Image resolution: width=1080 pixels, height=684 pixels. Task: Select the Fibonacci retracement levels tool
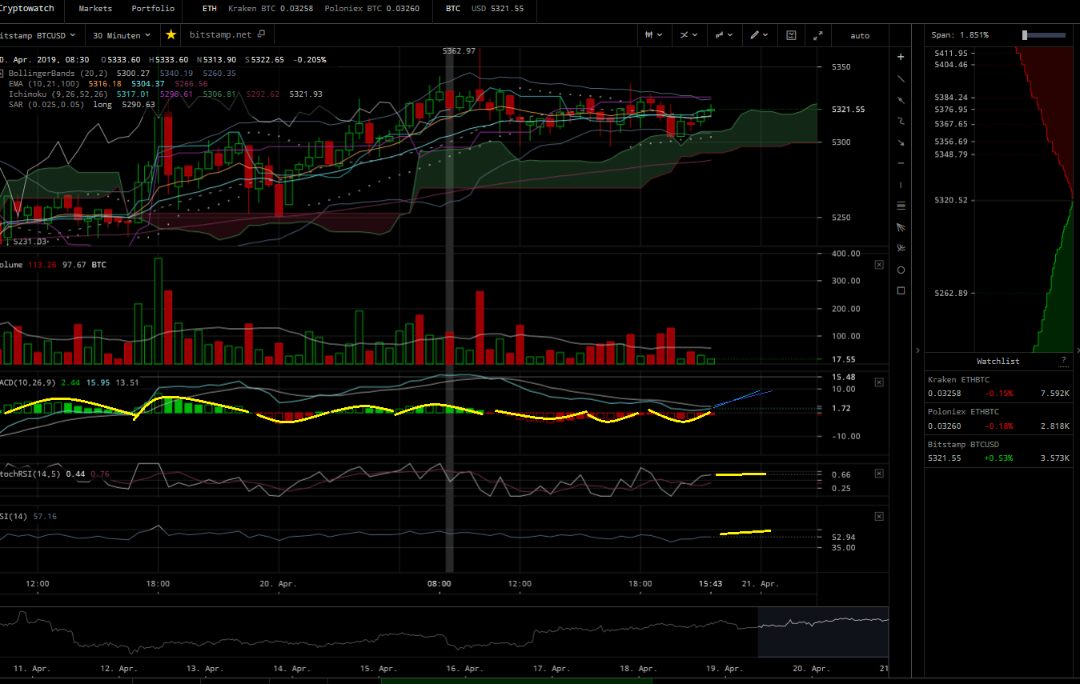(x=901, y=206)
